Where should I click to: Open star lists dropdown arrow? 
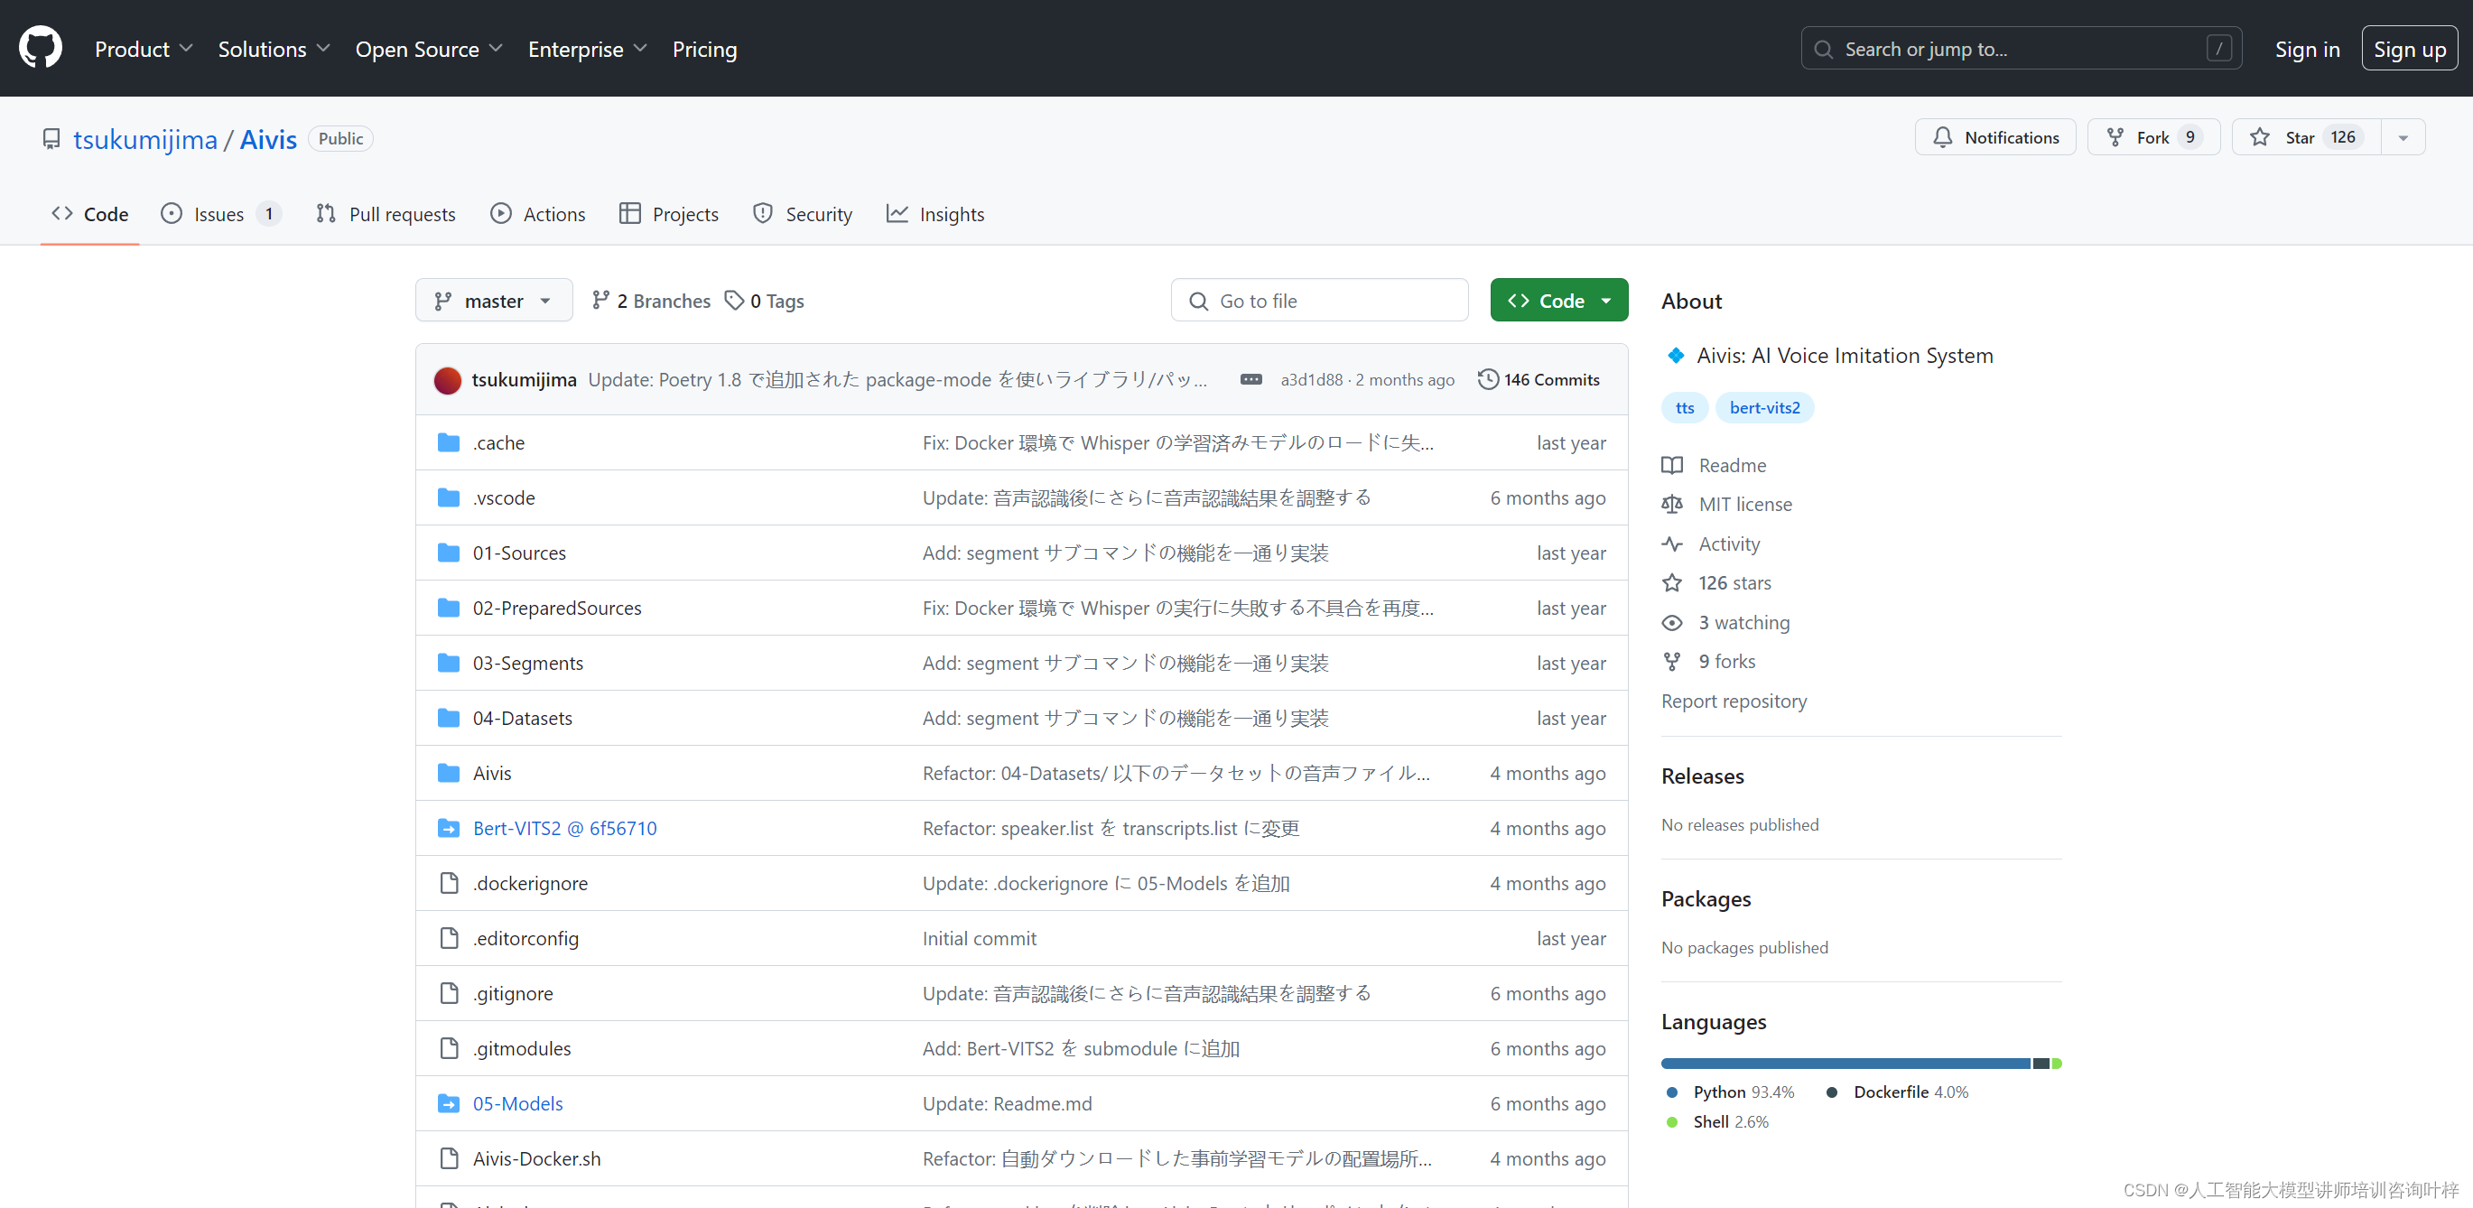[2403, 137]
